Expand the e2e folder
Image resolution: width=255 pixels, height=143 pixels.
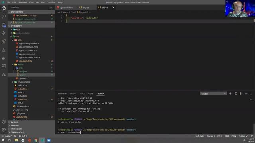tap(18, 29)
